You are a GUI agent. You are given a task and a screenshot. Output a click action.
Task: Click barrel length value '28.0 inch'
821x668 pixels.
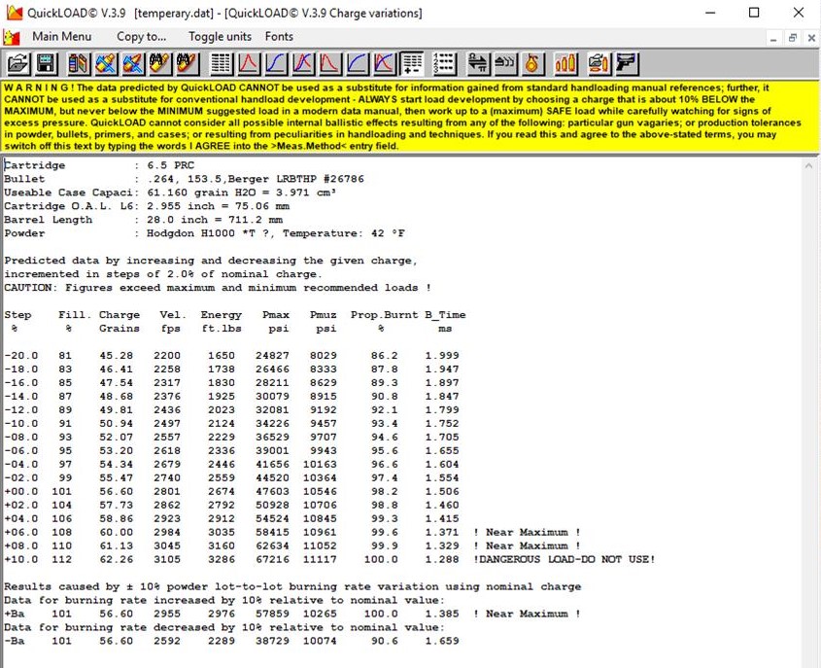pos(178,220)
